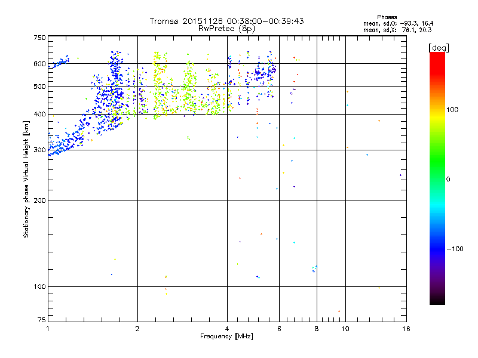Click the Y-axis label "75"
Screen dimensions: 478x358
click(x=42, y=320)
